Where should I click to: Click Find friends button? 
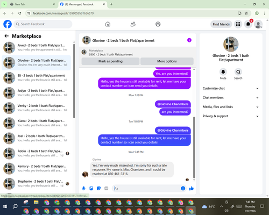coord(221,24)
